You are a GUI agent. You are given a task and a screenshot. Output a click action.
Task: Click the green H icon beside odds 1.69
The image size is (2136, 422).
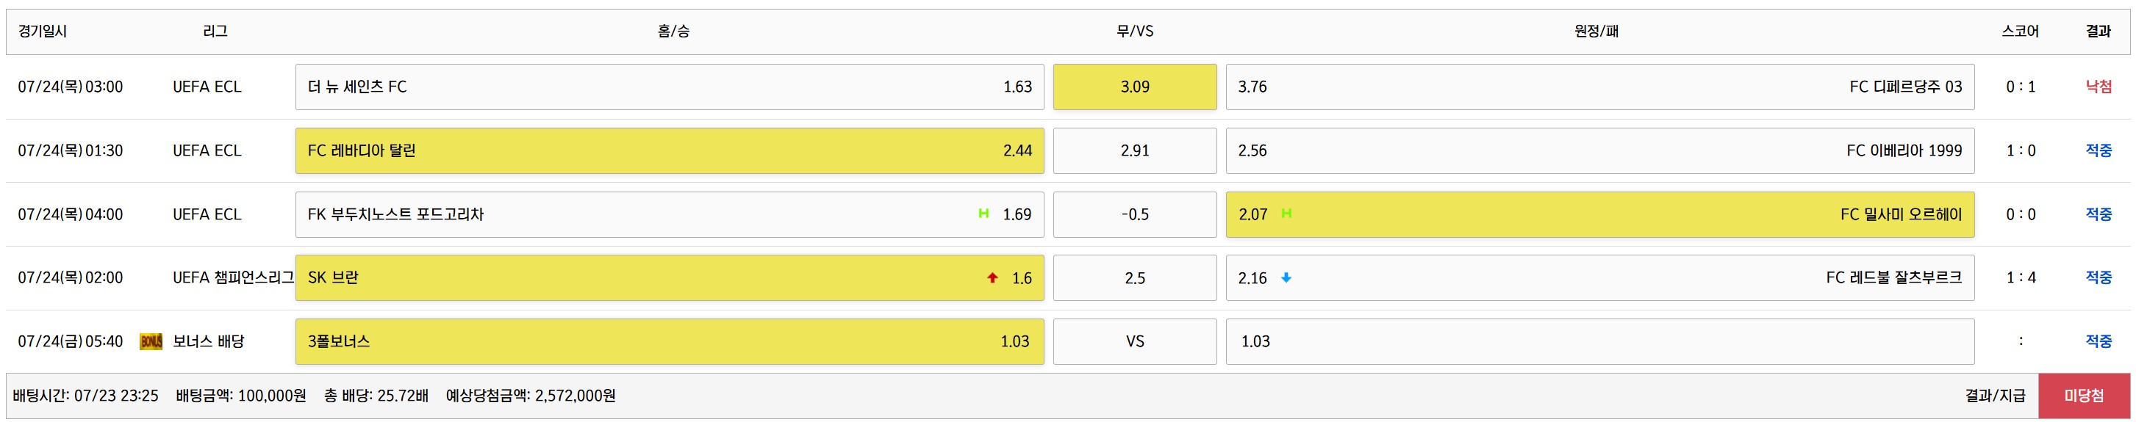tap(983, 214)
